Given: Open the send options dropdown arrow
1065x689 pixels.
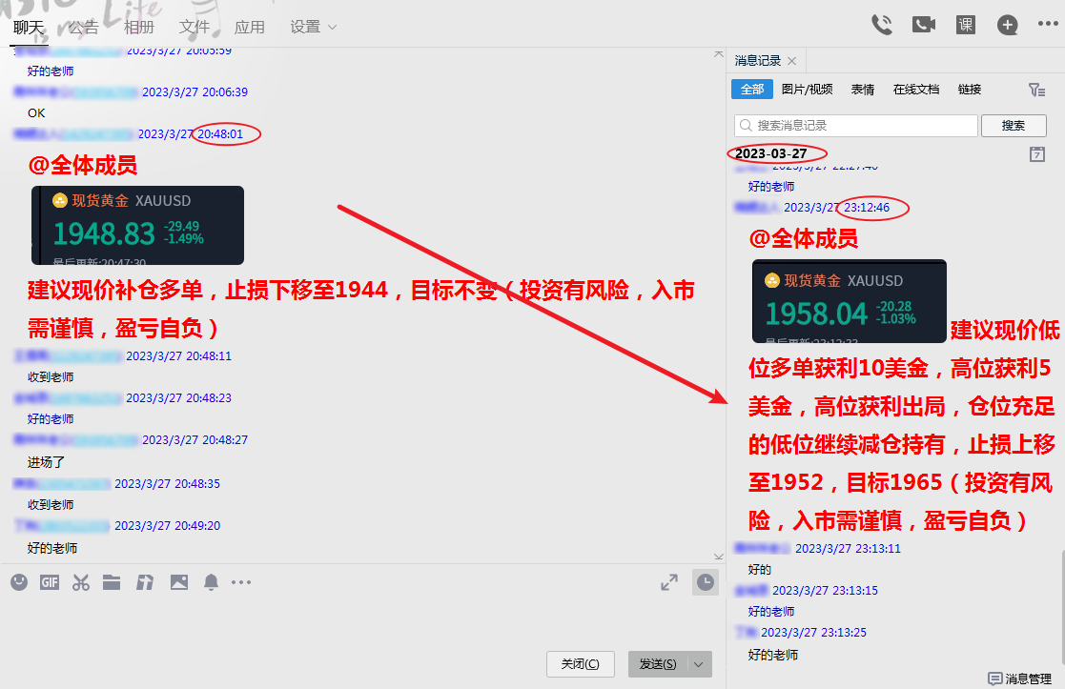Looking at the screenshot, I should (x=699, y=664).
